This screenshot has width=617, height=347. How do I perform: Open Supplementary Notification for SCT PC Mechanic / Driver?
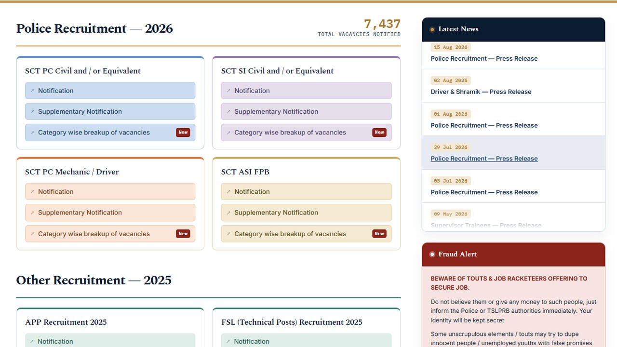(110, 213)
